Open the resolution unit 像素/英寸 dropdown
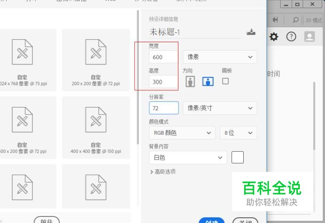 click(220, 108)
